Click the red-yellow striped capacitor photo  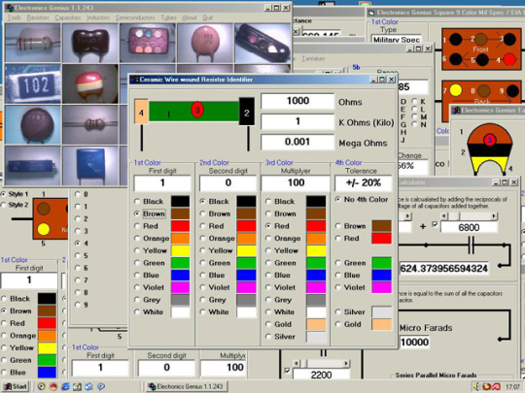coord(90,83)
